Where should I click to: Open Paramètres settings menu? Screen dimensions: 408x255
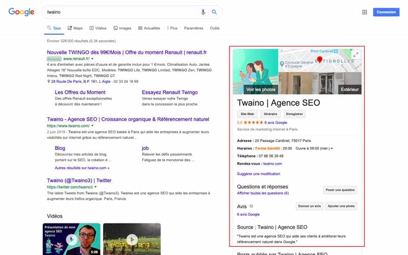(194, 28)
